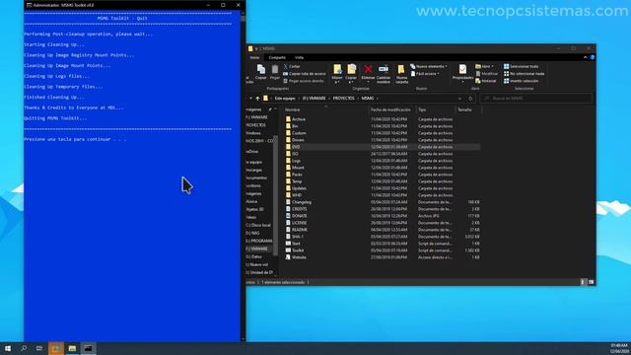Click MSMG in address breadcrumb
The width and height of the screenshot is (631, 355).
point(368,99)
